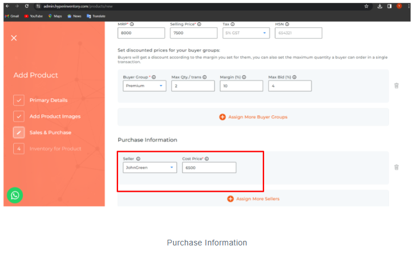This screenshot has height=254, width=413.
Task: Click Assign More Buyer Groups link
Action: point(258,117)
